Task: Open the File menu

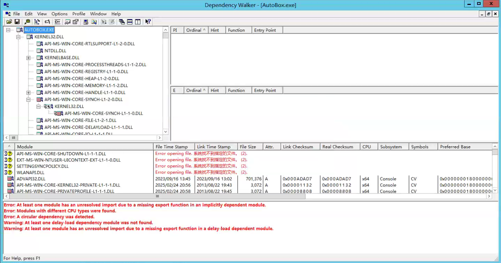Action: 16,14
